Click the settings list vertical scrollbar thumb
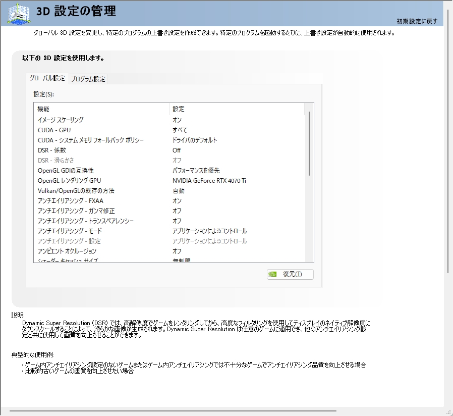 [309, 143]
